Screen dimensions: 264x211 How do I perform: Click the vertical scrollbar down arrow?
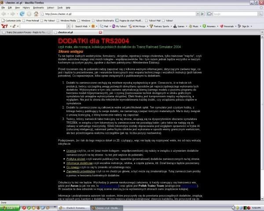[x=262, y=199]
